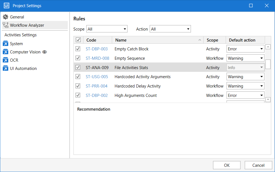Viewport: 275px width, 172px height.
Task: Sort rules by the Name column header
Action: click(x=158, y=40)
